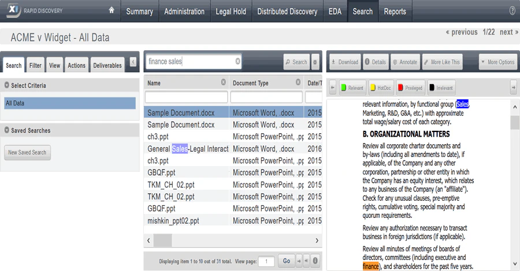The image size is (520, 271).
Task: Click results list right scroll arrow
Action: pyautogui.click(x=317, y=240)
